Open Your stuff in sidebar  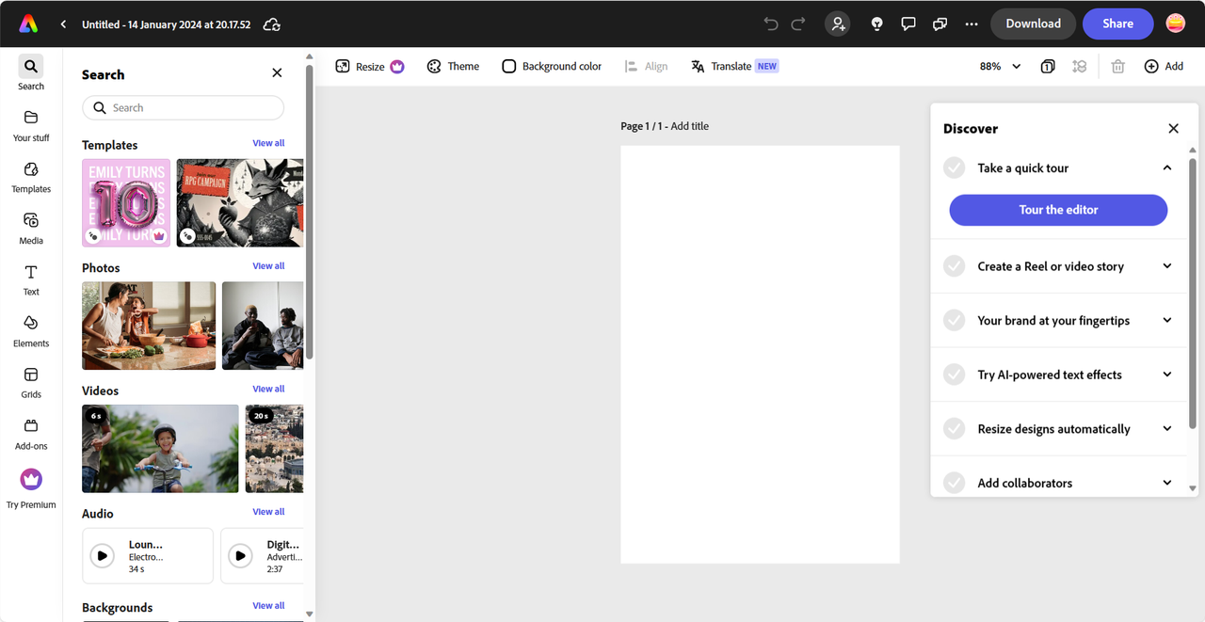pos(31,125)
